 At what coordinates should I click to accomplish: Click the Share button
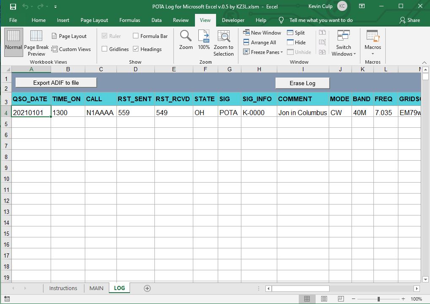(x=410, y=20)
